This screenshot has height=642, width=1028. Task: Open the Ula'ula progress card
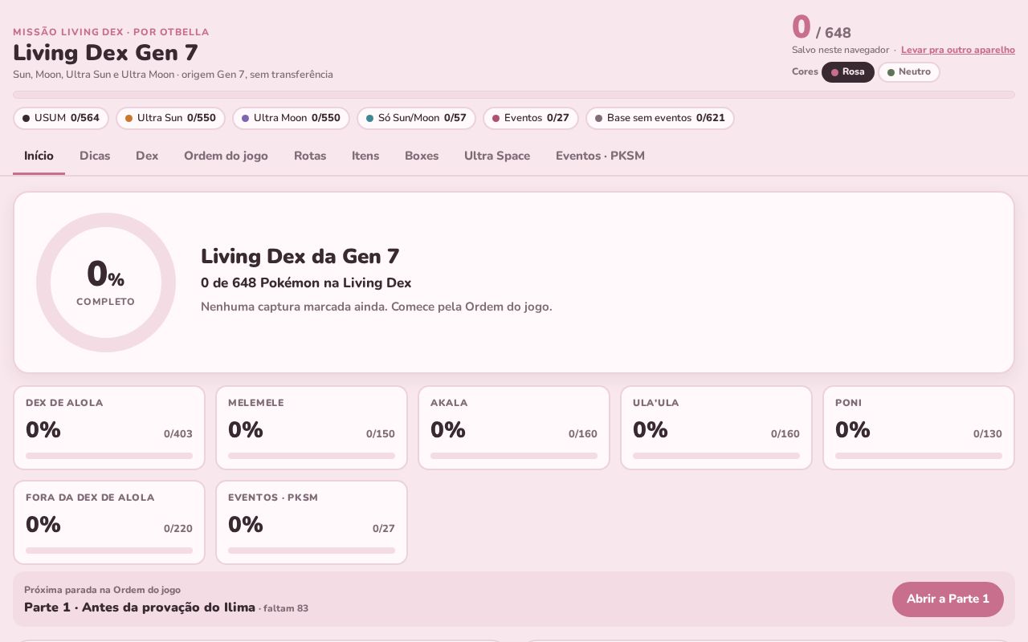716,428
